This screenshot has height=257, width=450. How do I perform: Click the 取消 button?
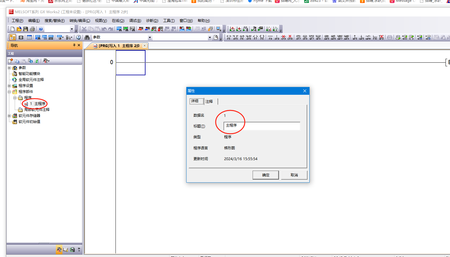pos(294,175)
